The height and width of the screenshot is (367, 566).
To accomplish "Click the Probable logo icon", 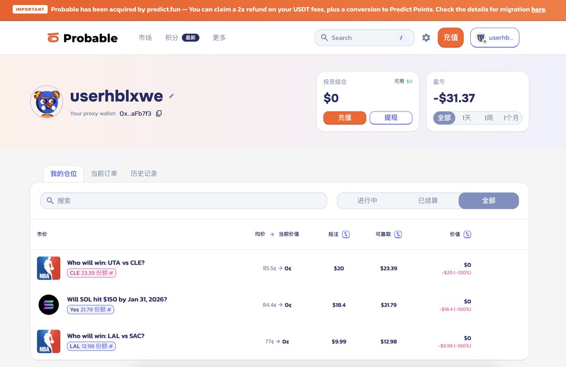I will coord(53,38).
